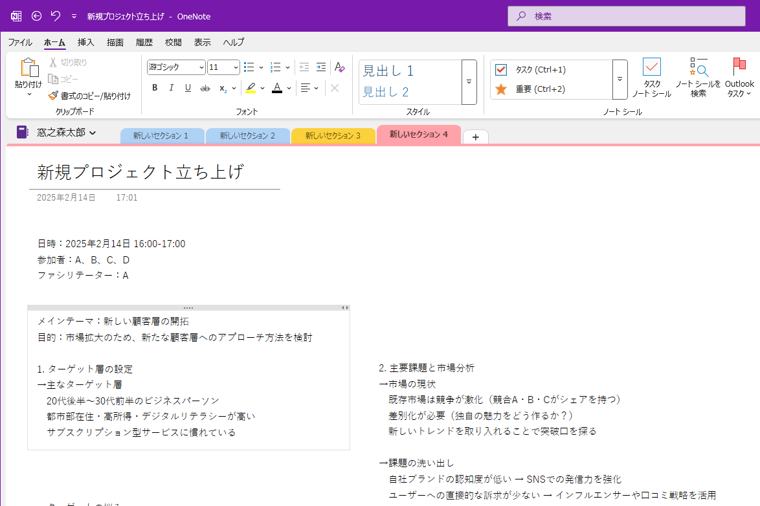Viewport: 760px width, 506px height.
Task: Apply underline to text
Action: [x=187, y=88]
